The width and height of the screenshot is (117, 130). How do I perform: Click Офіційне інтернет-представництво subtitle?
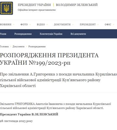click(x=37, y=10)
